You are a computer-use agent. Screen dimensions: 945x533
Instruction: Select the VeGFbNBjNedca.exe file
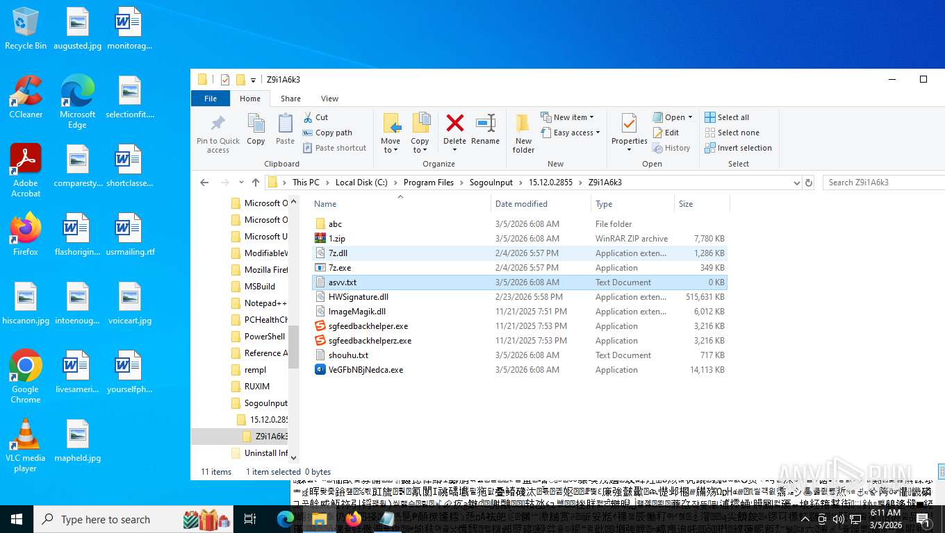(x=519, y=370)
